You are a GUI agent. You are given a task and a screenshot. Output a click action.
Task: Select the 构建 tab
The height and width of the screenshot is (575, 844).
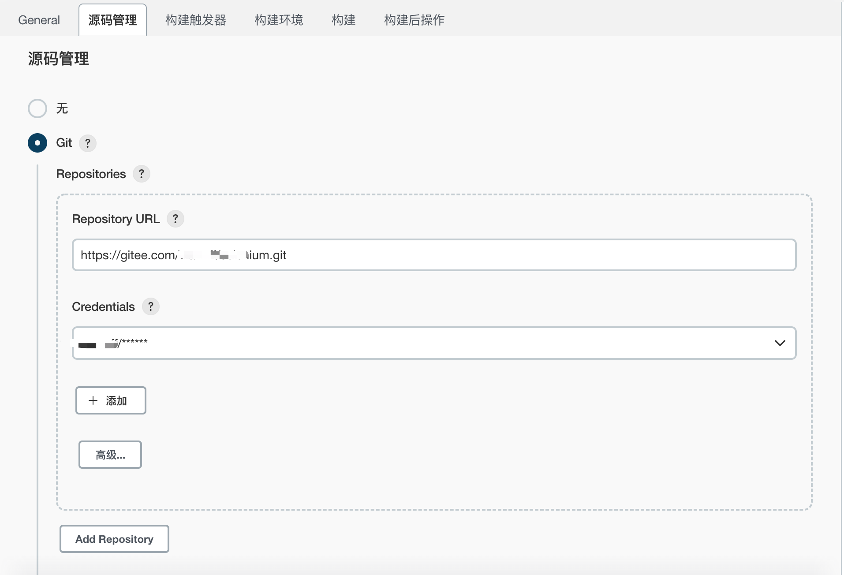(x=344, y=20)
